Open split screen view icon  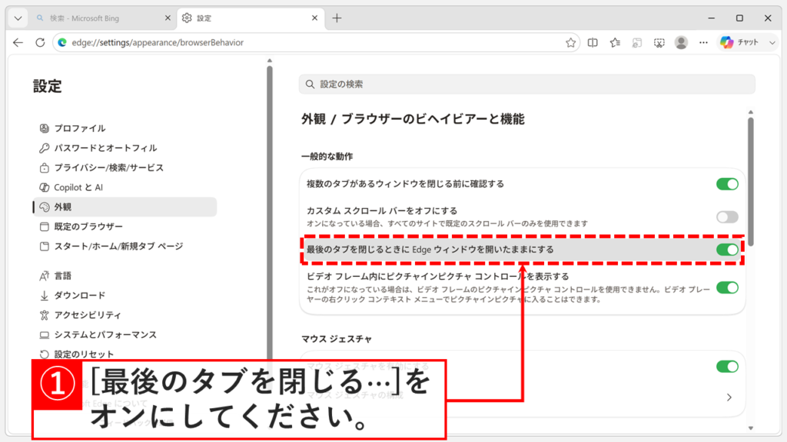(x=593, y=43)
